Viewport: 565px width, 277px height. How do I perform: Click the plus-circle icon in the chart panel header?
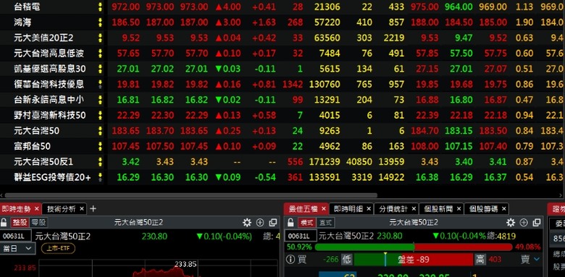point(260,223)
